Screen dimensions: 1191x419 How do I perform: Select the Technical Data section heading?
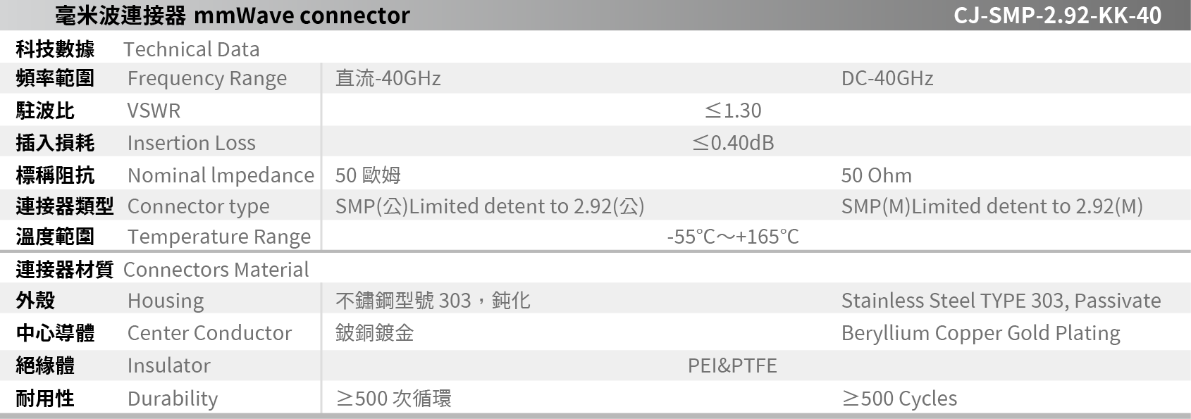click(191, 49)
